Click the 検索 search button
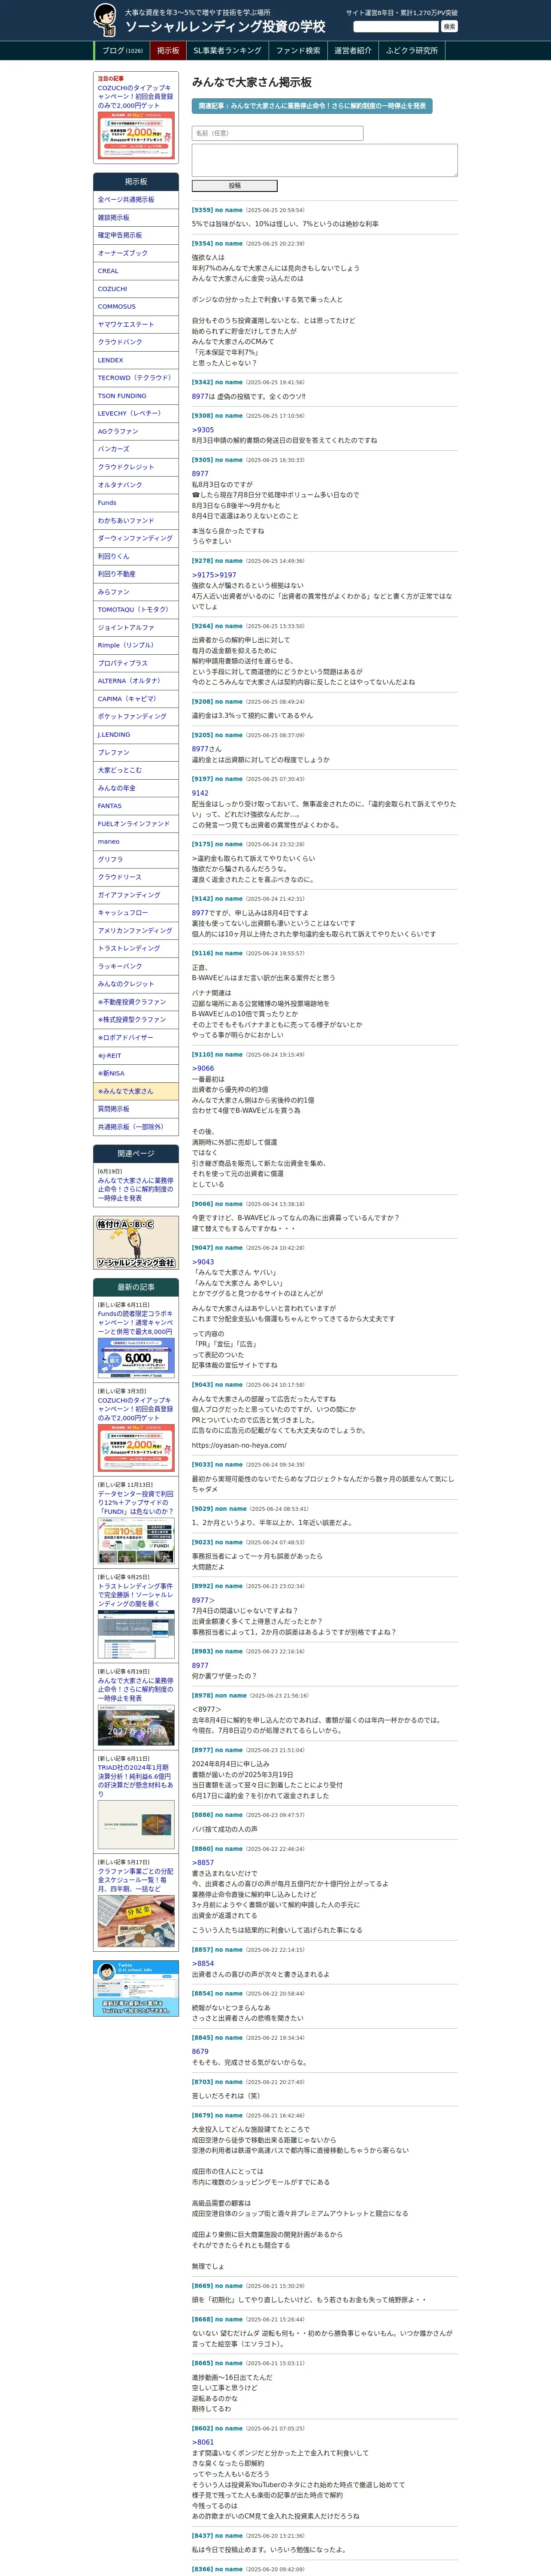This screenshot has height=2576, width=551. coord(449,27)
